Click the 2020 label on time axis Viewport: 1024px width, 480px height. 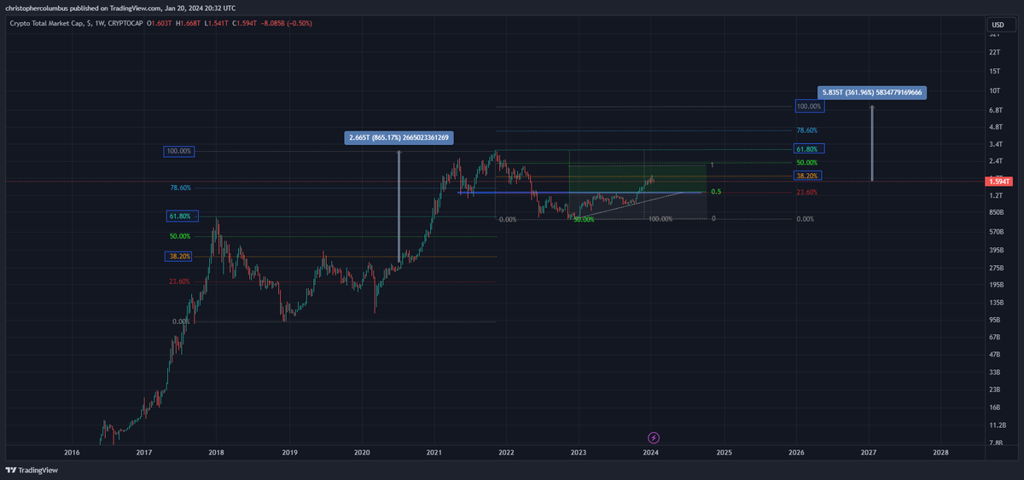[362, 452]
